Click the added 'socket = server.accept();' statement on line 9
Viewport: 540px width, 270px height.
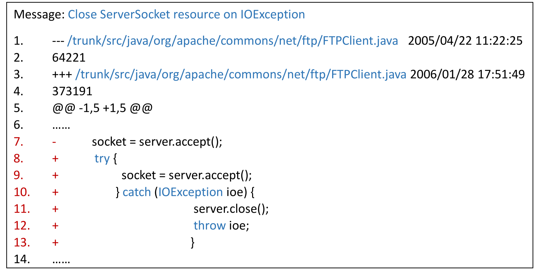click(x=186, y=175)
